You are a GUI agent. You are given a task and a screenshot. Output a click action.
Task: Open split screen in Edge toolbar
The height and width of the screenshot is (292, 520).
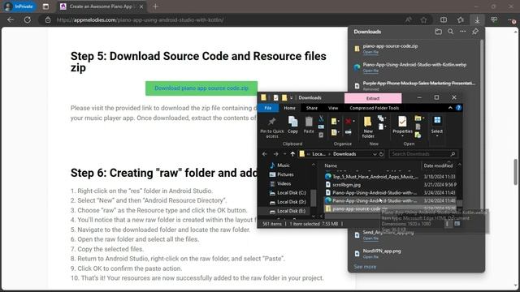pos(444,19)
